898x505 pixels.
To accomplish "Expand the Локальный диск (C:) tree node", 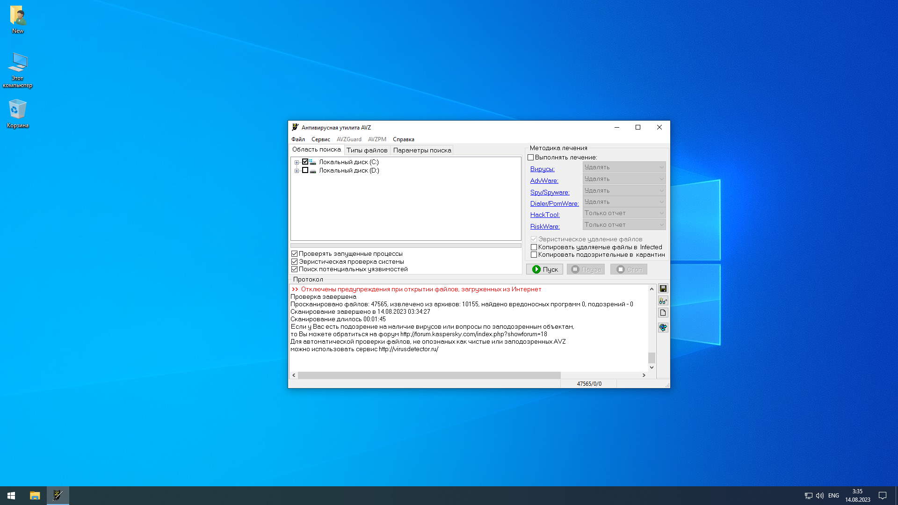I will pos(297,162).
